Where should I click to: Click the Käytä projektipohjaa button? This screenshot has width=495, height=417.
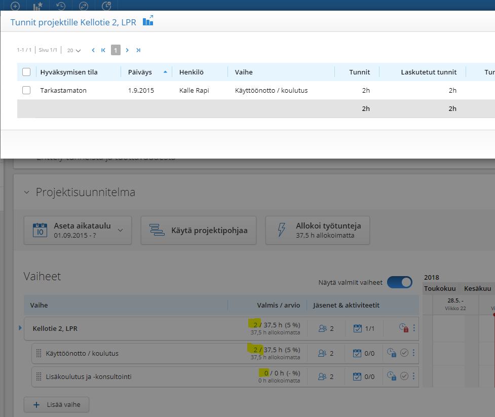click(x=199, y=230)
